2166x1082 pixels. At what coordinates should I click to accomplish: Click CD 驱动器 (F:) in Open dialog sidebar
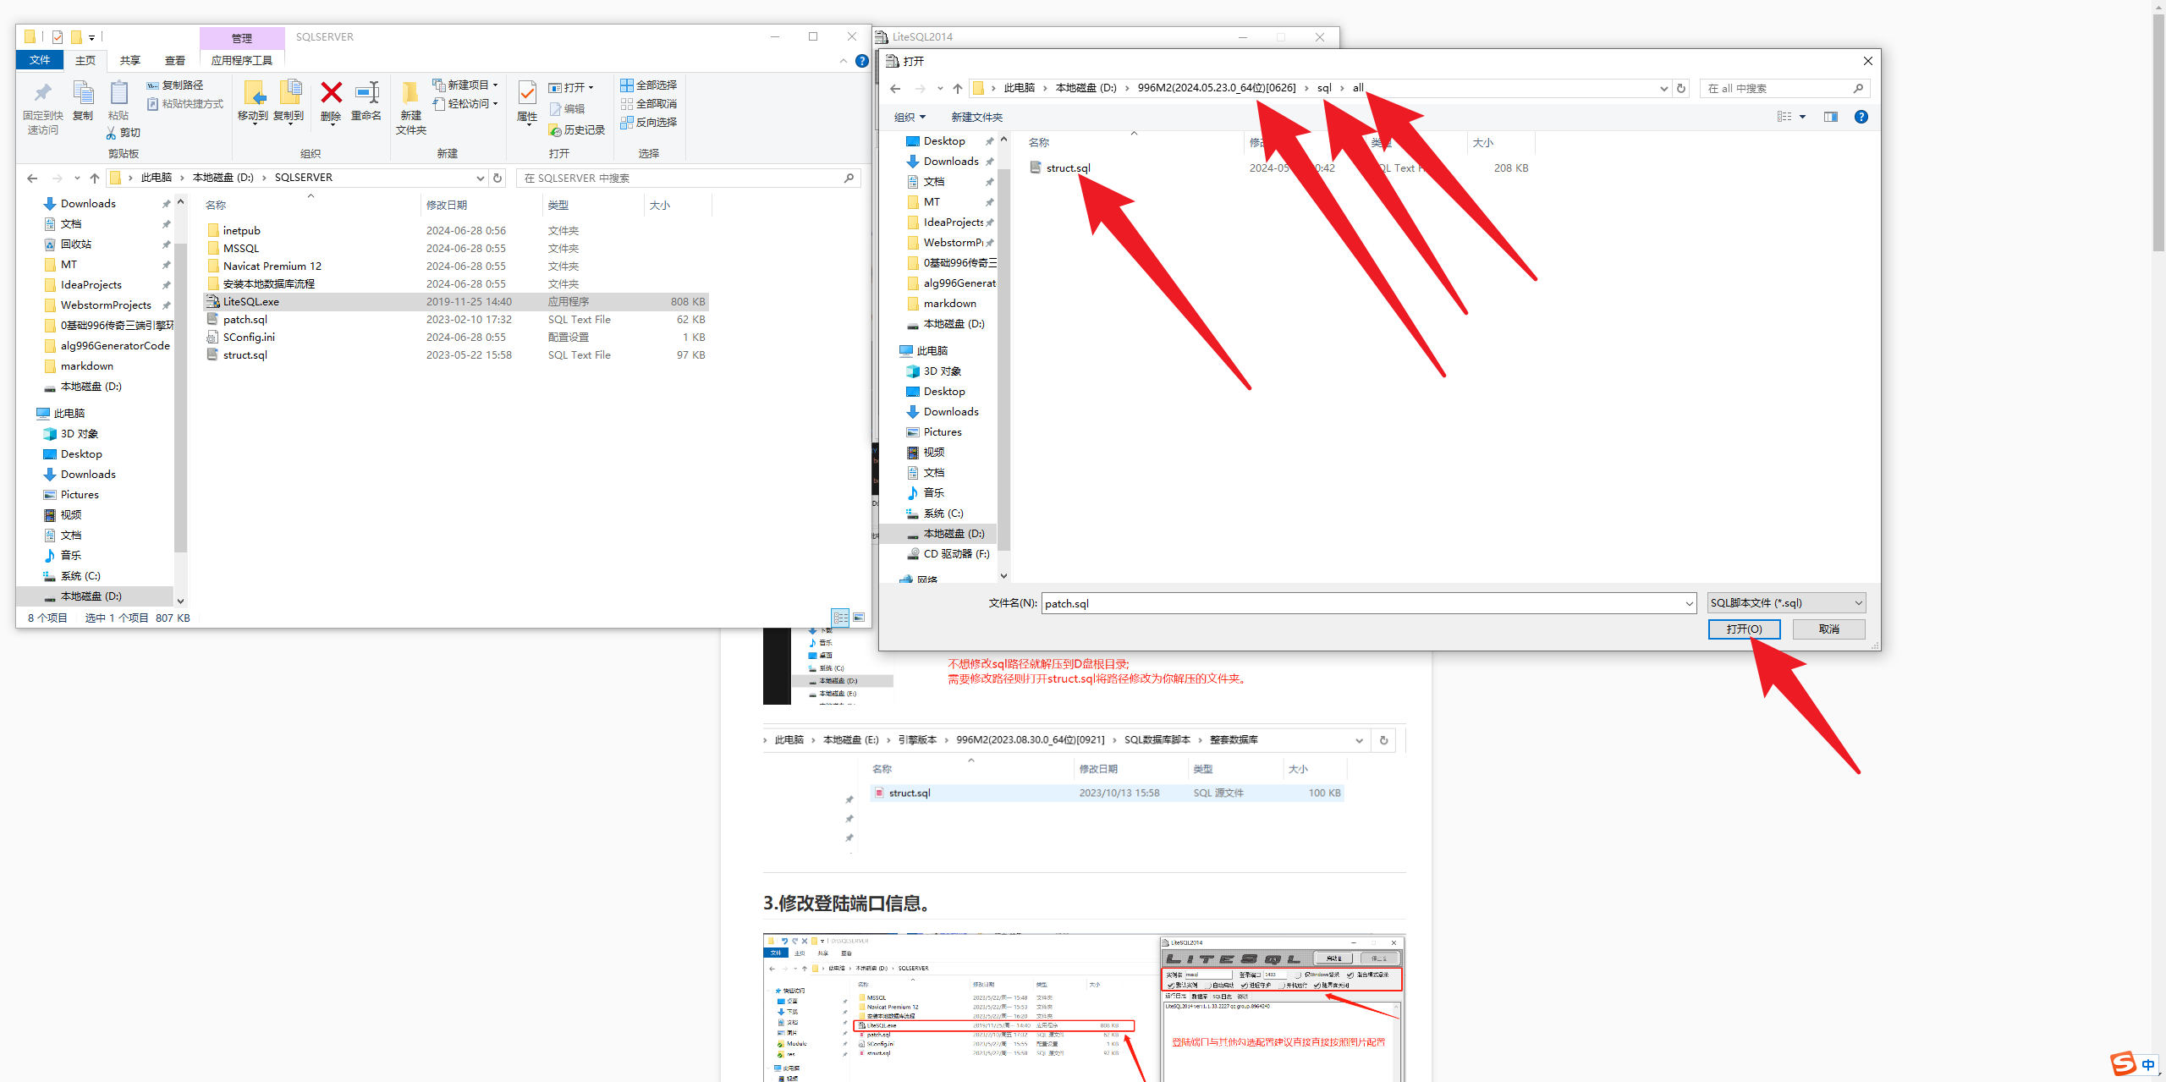pos(956,553)
